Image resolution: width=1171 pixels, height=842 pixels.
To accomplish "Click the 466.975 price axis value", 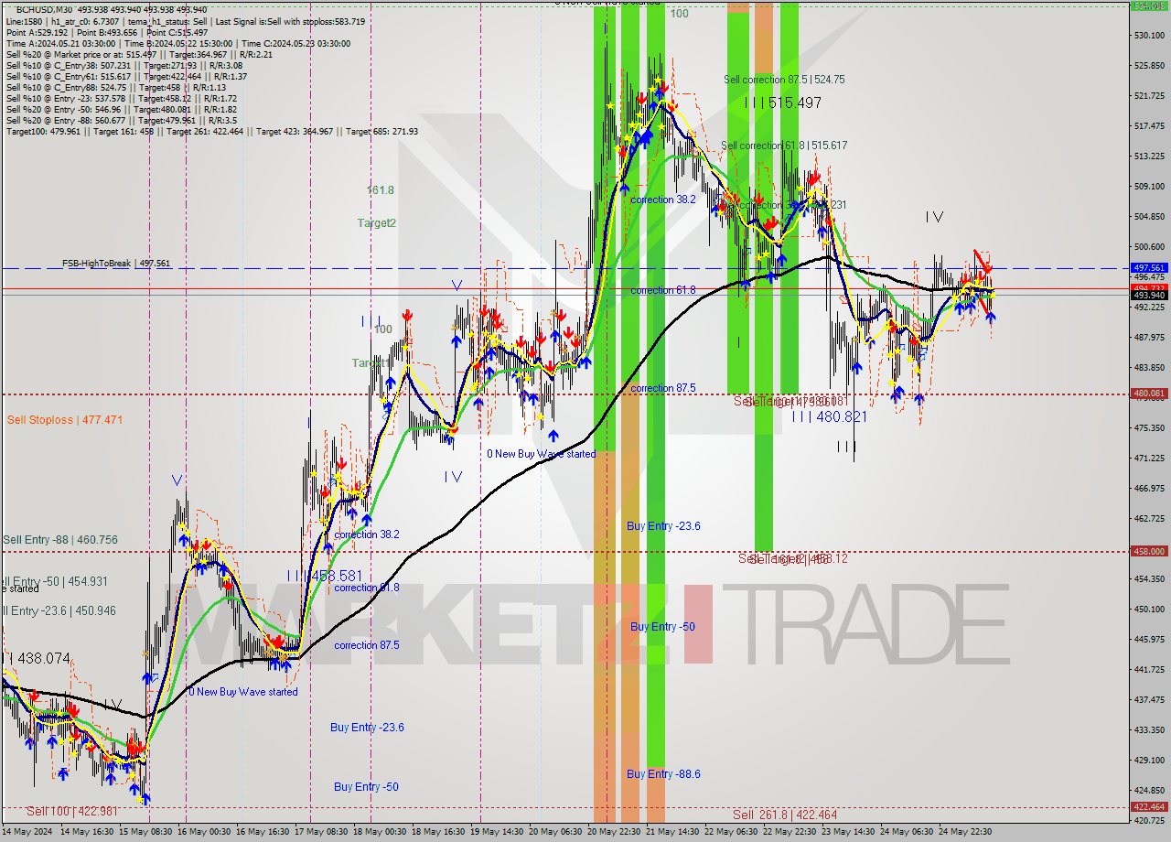I will pos(1149,489).
